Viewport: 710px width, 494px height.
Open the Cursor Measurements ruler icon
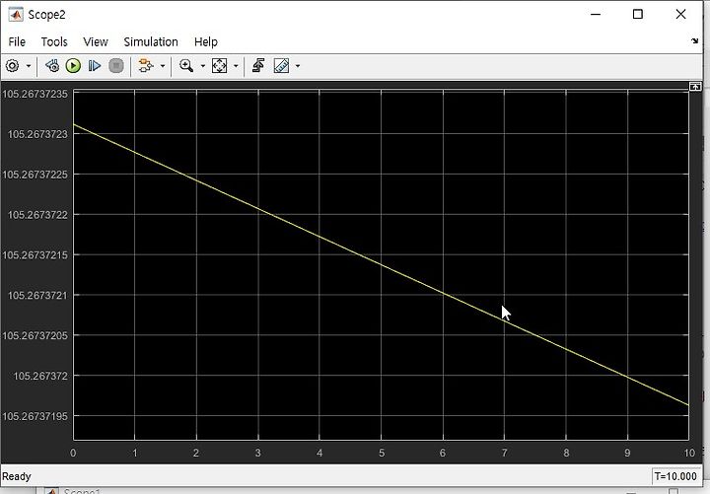(281, 66)
